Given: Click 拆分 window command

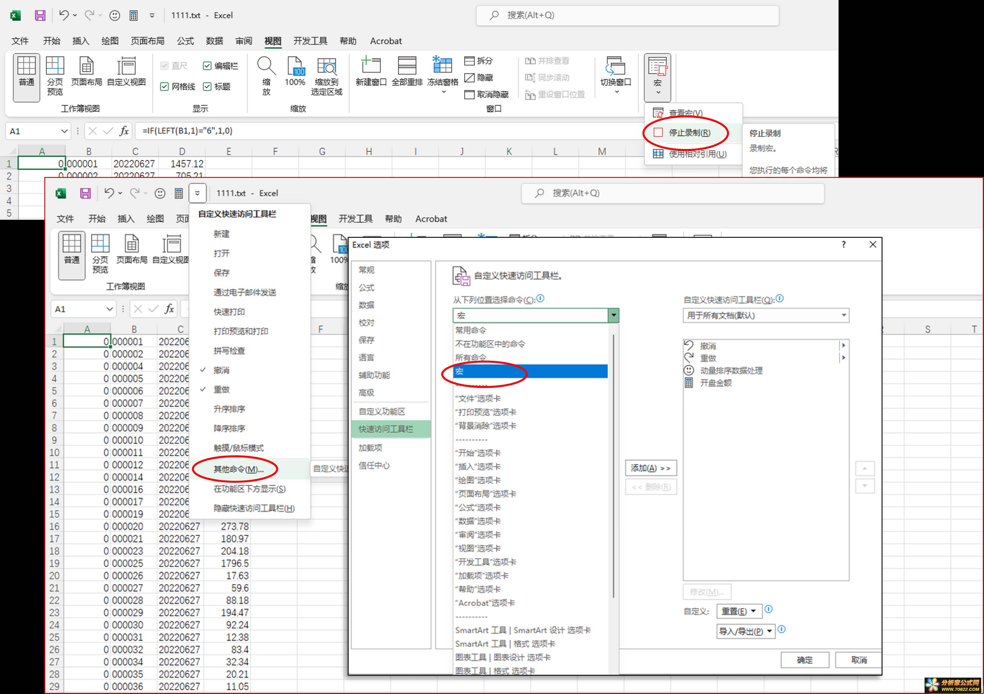Looking at the screenshot, I should 479,61.
